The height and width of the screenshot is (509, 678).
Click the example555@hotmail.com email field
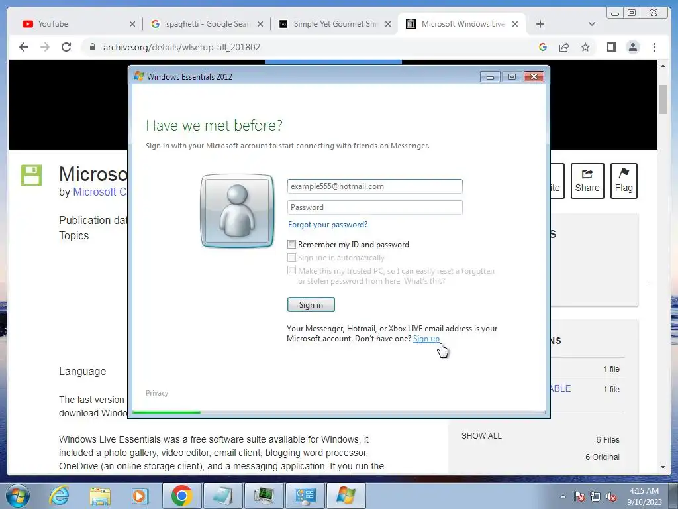point(375,186)
